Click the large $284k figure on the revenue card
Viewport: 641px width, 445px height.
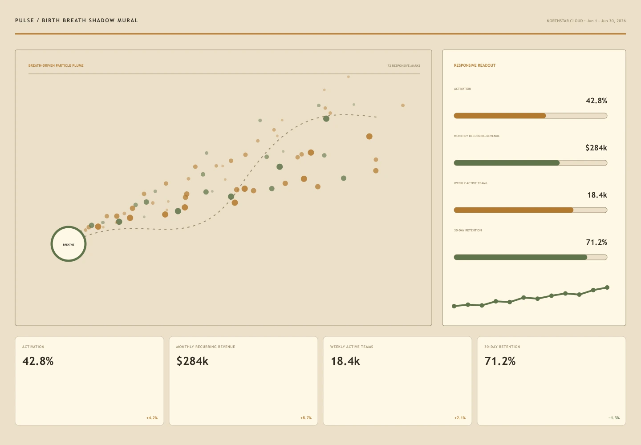192,361
